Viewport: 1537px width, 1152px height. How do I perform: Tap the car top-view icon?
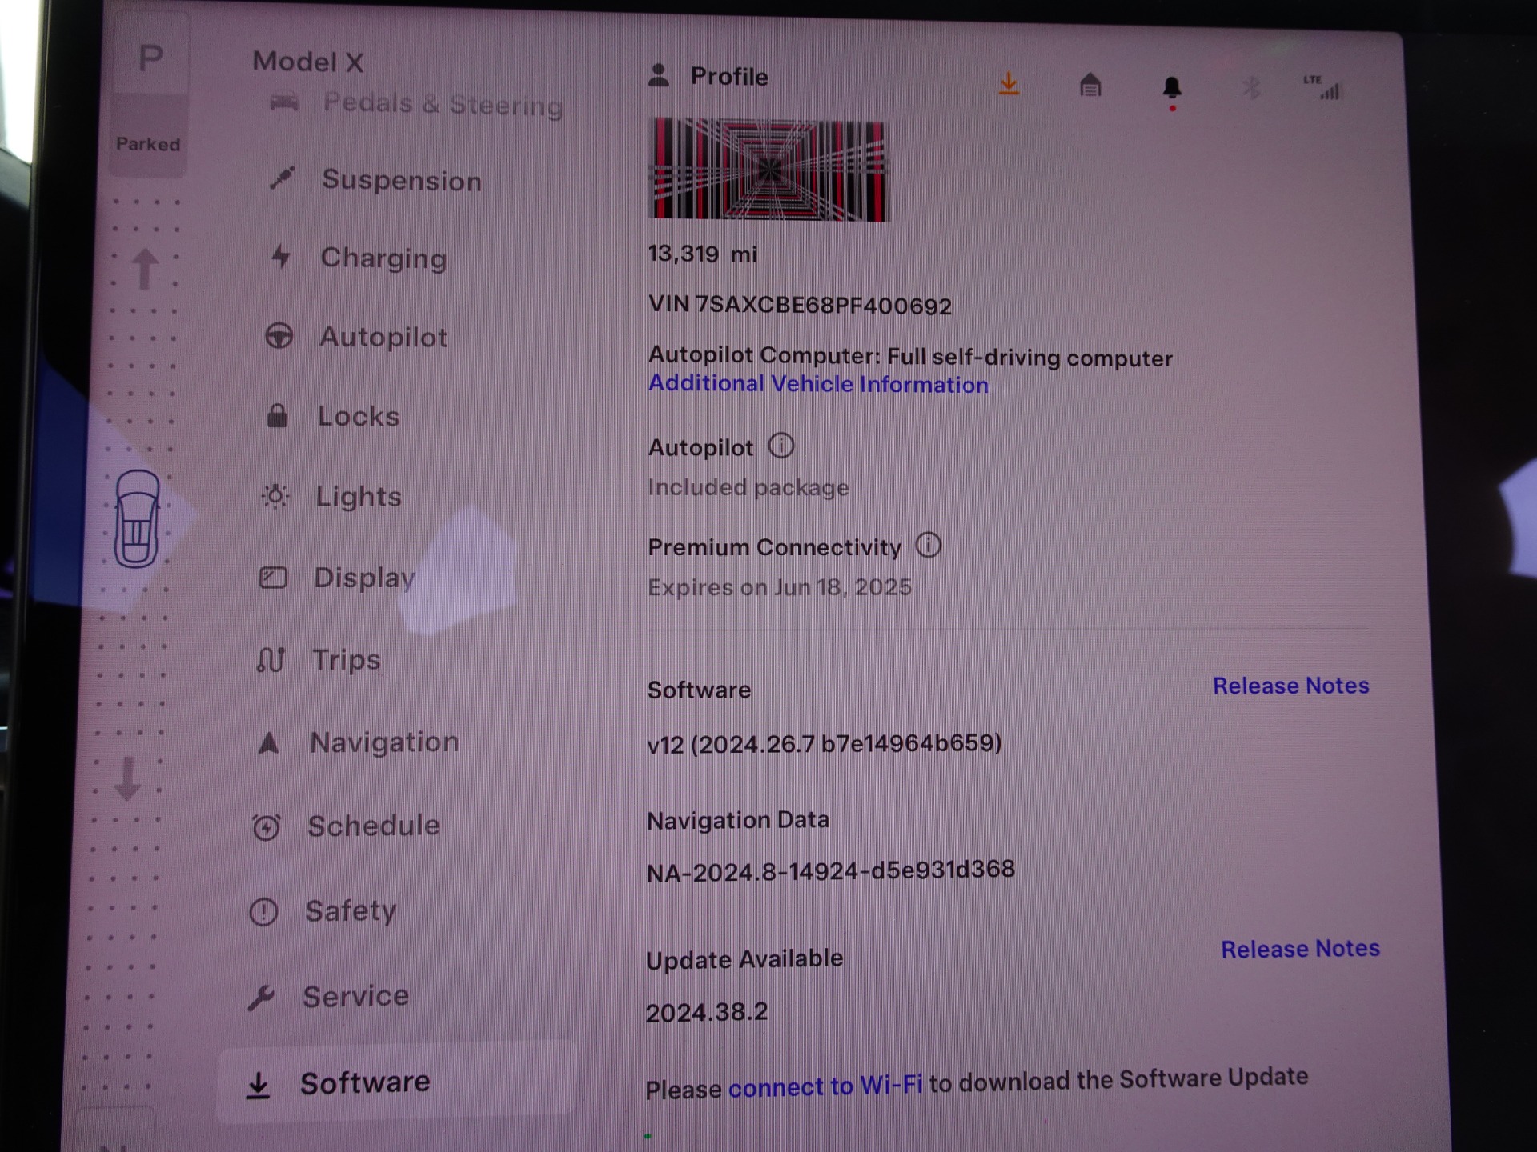(x=137, y=518)
